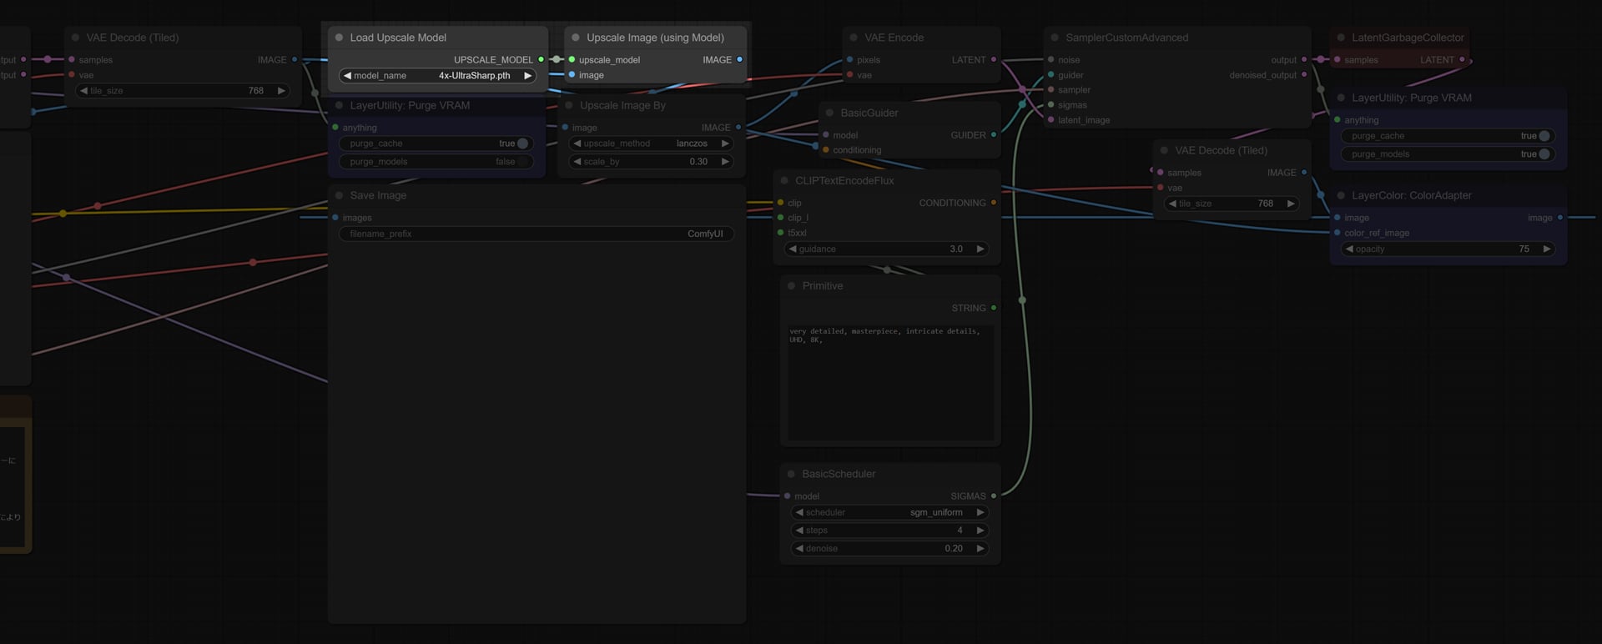Select the Save Image node title
The width and height of the screenshot is (1602, 644).
[x=378, y=195]
